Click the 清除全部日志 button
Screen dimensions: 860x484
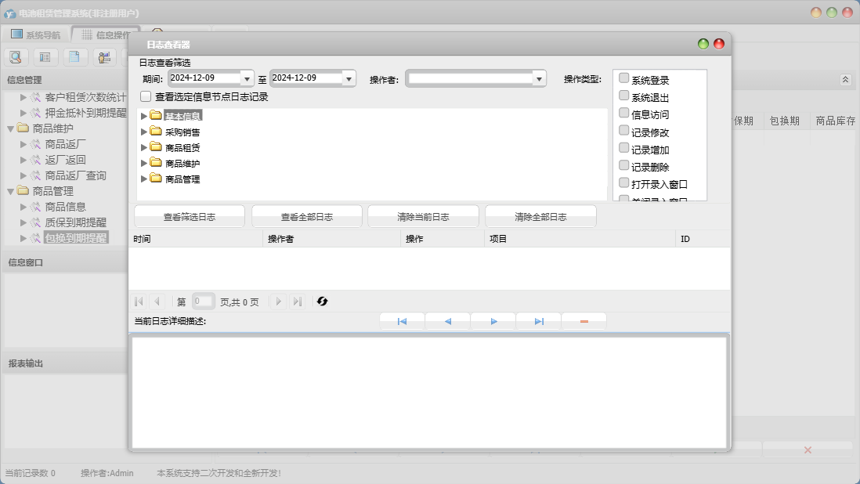540,216
